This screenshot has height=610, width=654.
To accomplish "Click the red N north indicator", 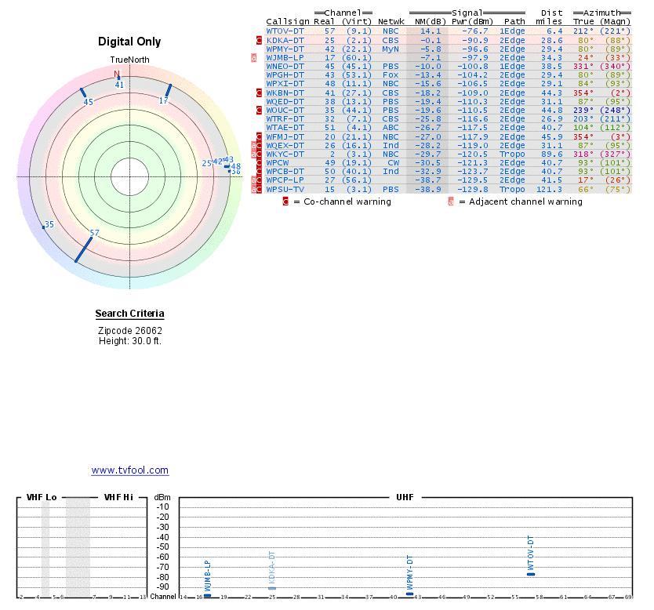I will pos(117,74).
